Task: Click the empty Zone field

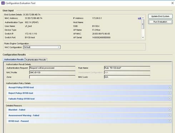Action: click(52, 77)
